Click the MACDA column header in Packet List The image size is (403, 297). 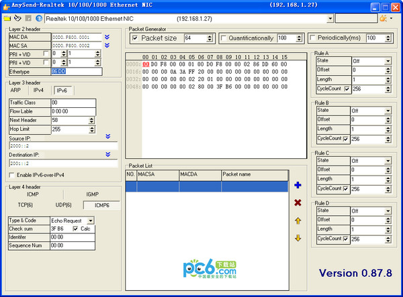point(199,174)
